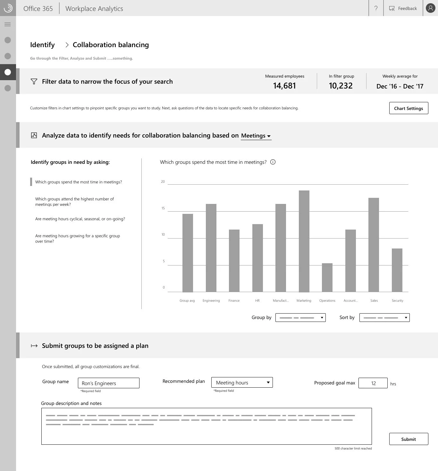The height and width of the screenshot is (471, 438).
Task: Click the info icon beside the meetings question
Action: point(273,162)
